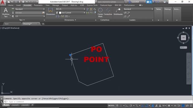Open the AutoCAD application menu
This screenshot has height=108, width=193.
point(3,3)
